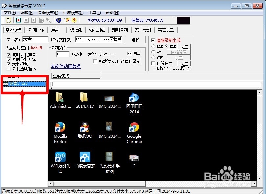The height and width of the screenshot is (194, 266).
Task: Click the 生成模式 button
Action: point(76,76)
